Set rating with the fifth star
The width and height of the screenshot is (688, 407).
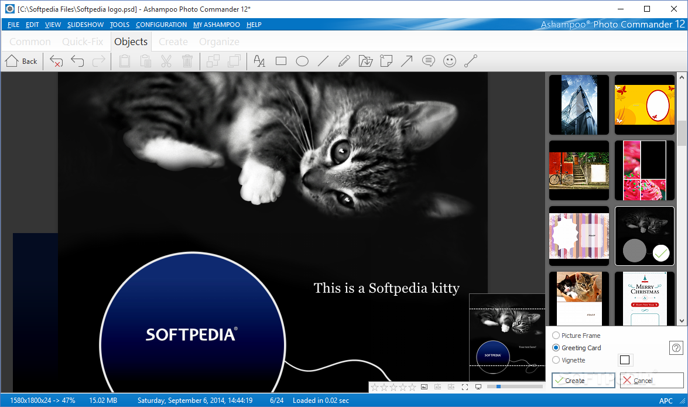[x=412, y=387]
